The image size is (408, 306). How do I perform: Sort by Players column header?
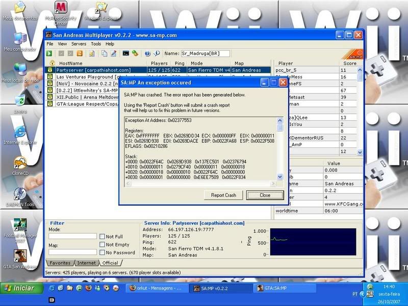159,63
